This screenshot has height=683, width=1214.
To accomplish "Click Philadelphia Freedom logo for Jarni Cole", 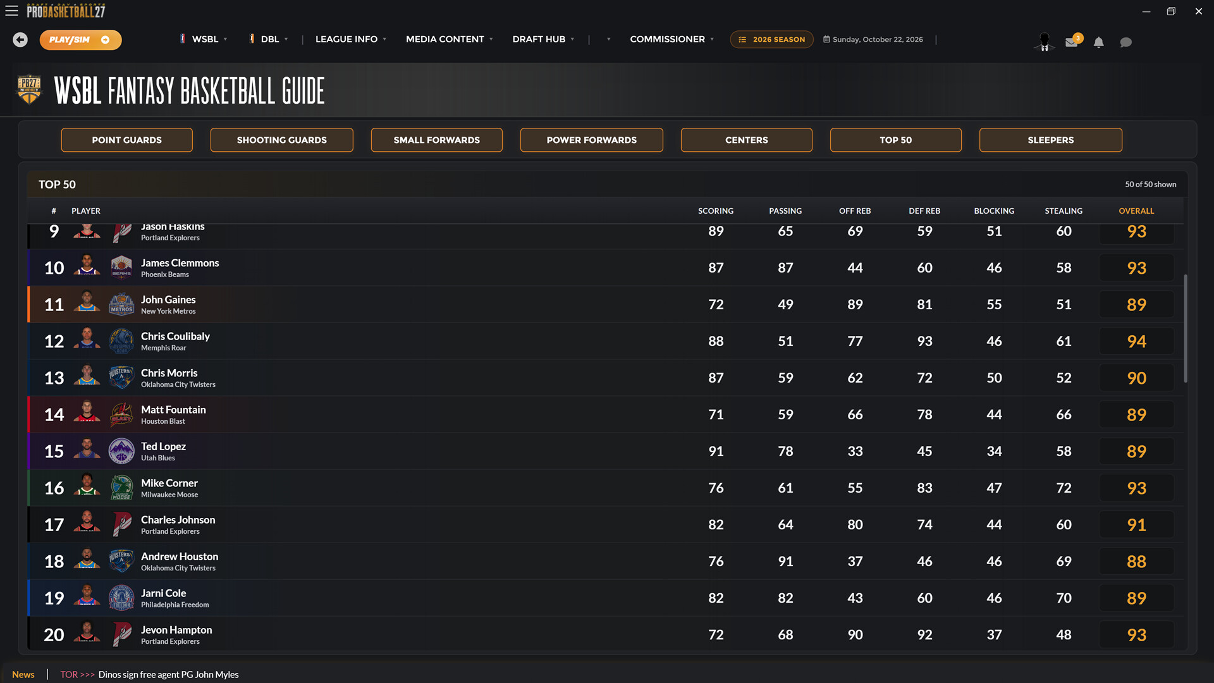I will pyautogui.click(x=121, y=598).
